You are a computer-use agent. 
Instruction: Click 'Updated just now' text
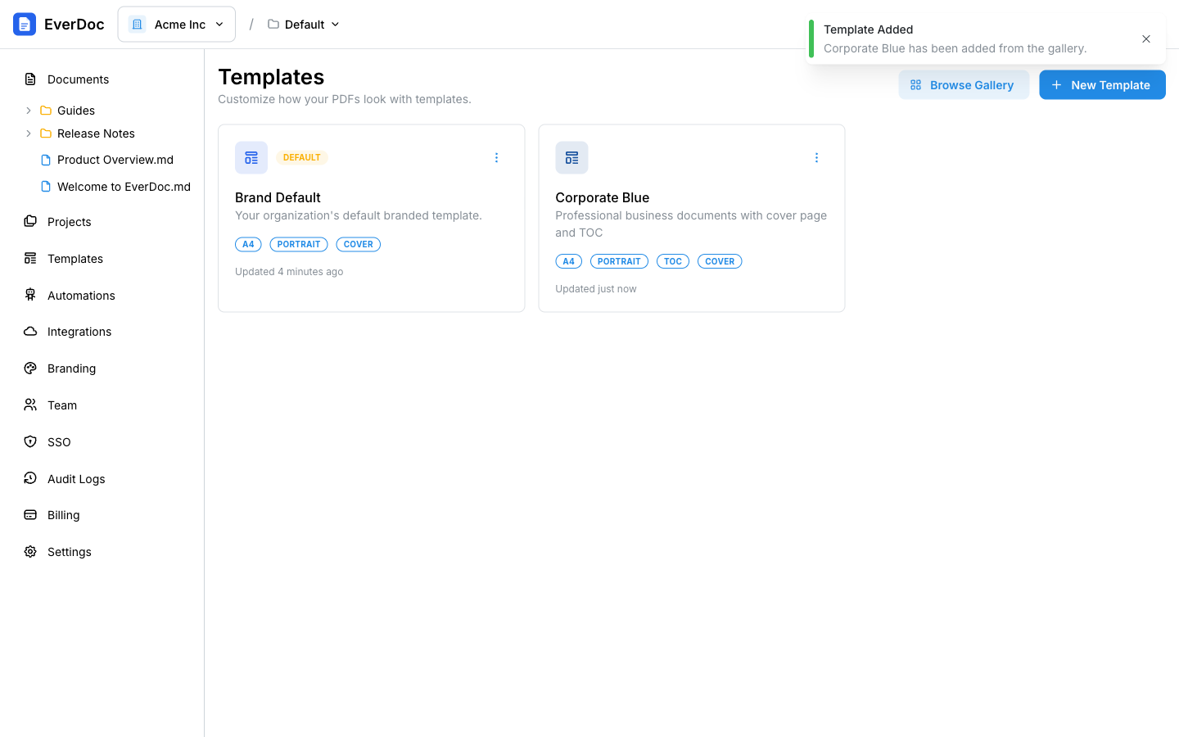click(596, 289)
